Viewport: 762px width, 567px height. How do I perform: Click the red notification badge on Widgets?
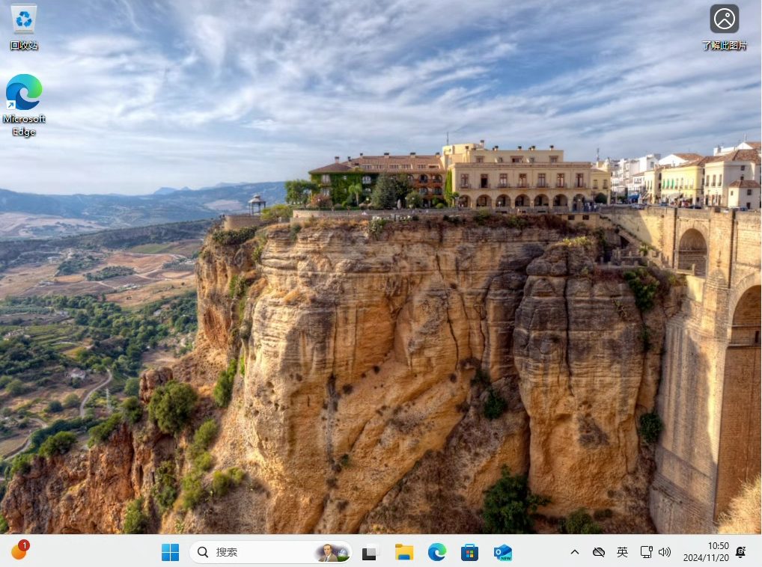(x=24, y=545)
